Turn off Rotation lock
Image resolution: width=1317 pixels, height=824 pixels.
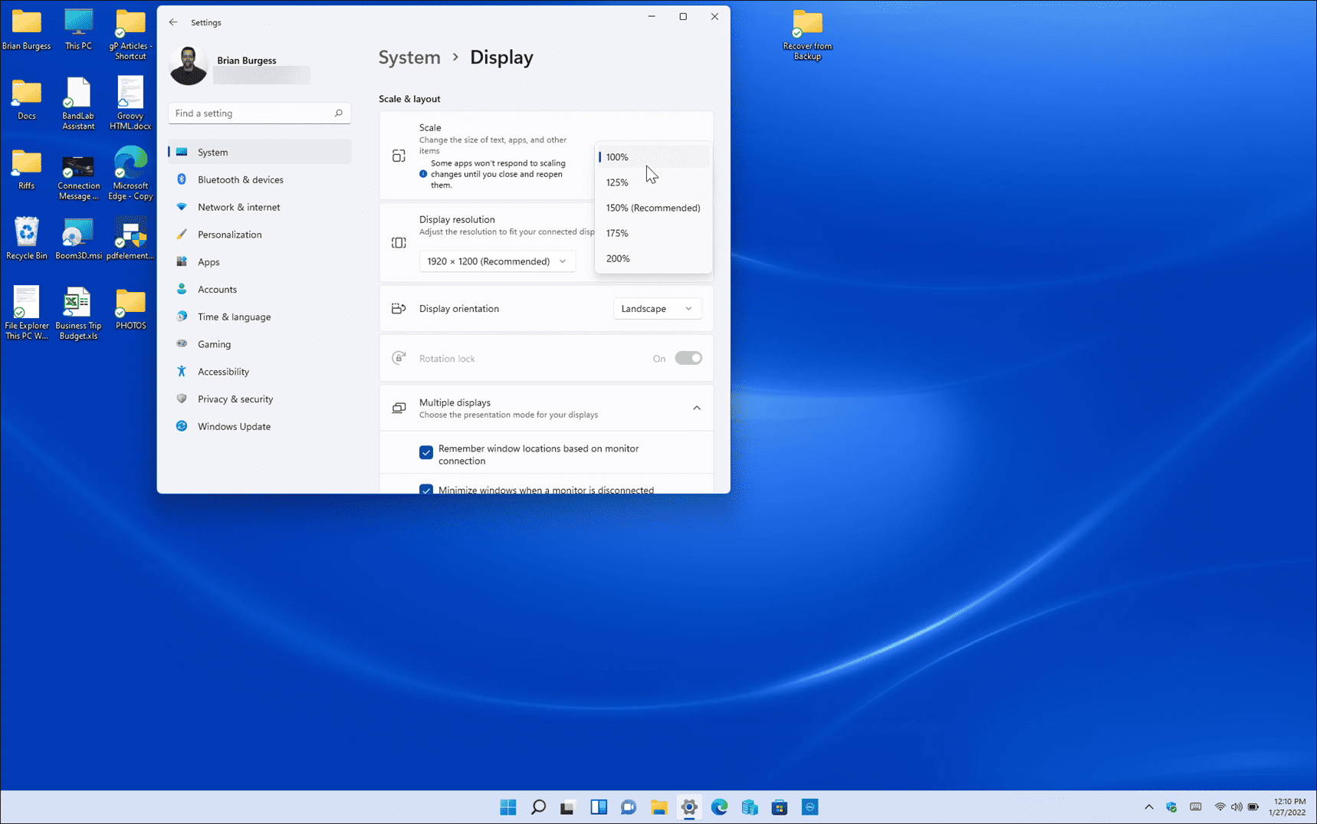pos(688,358)
